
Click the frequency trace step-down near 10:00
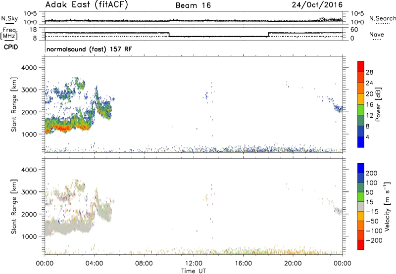pyautogui.click(x=169, y=35)
